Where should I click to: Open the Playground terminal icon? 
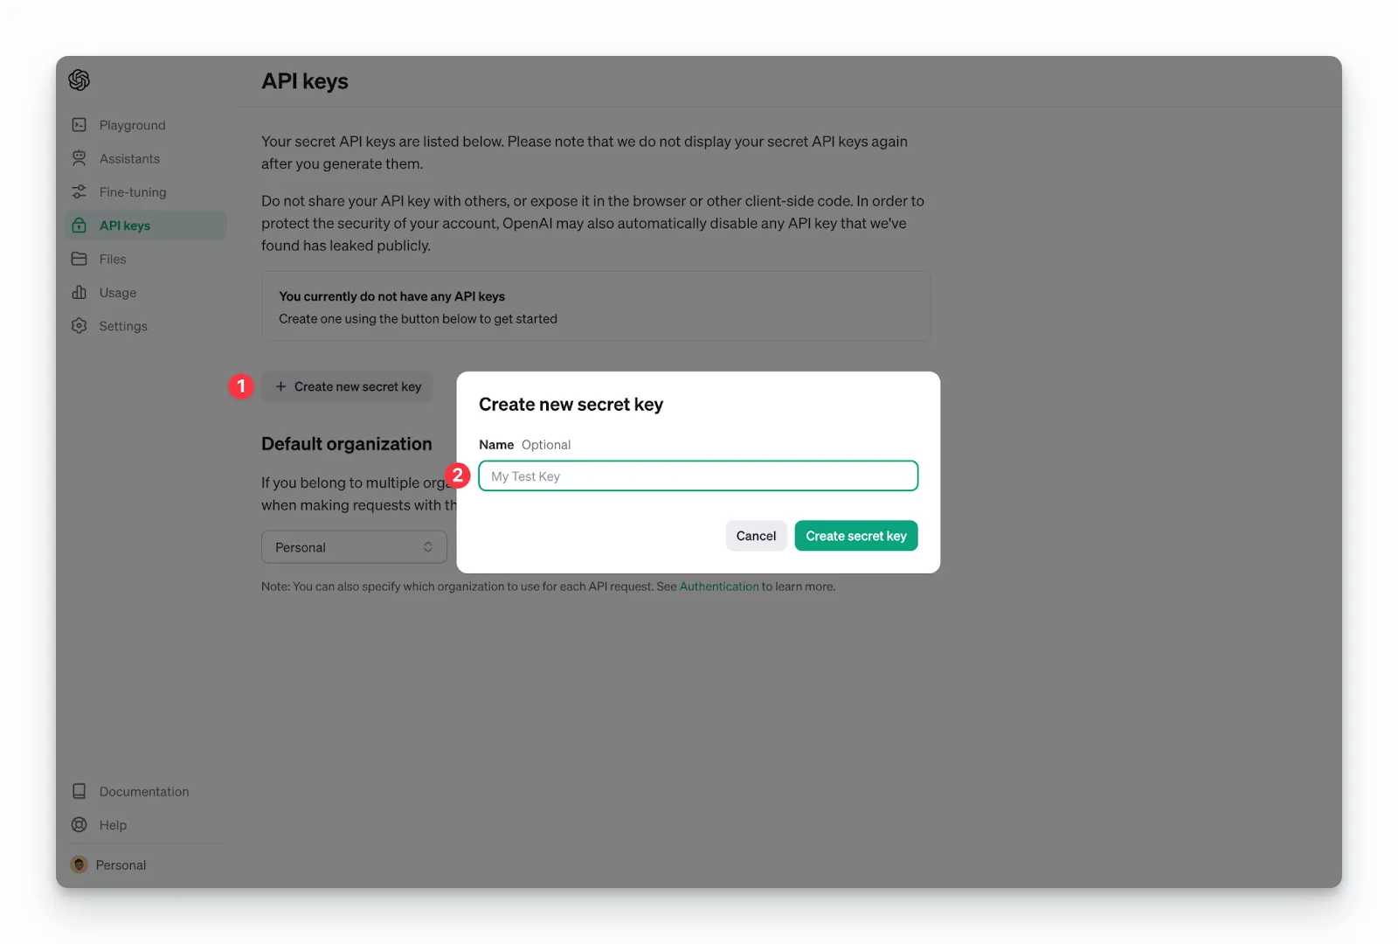click(80, 125)
